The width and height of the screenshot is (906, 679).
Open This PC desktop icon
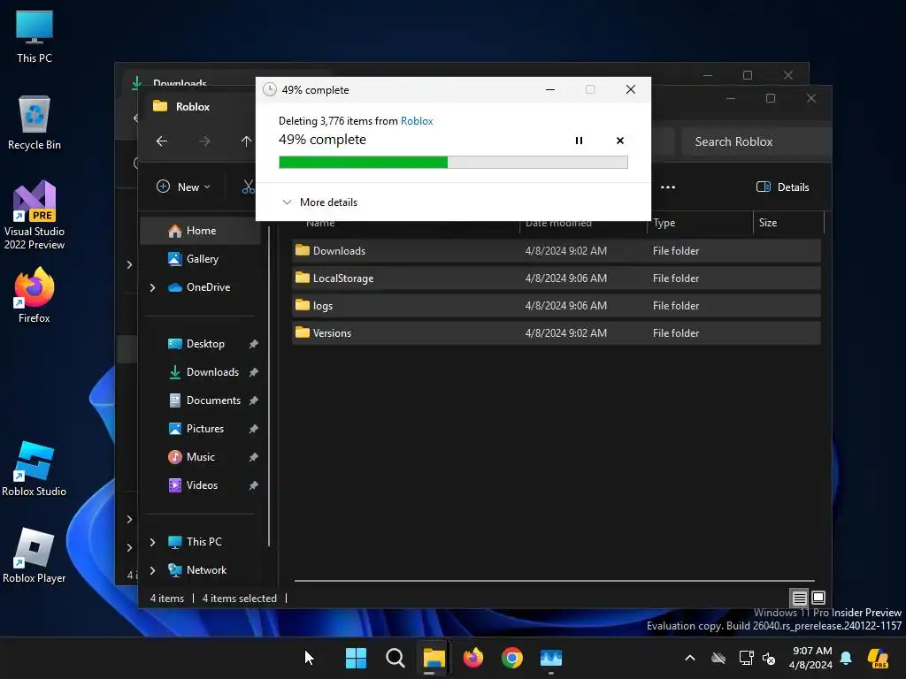tap(35, 37)
